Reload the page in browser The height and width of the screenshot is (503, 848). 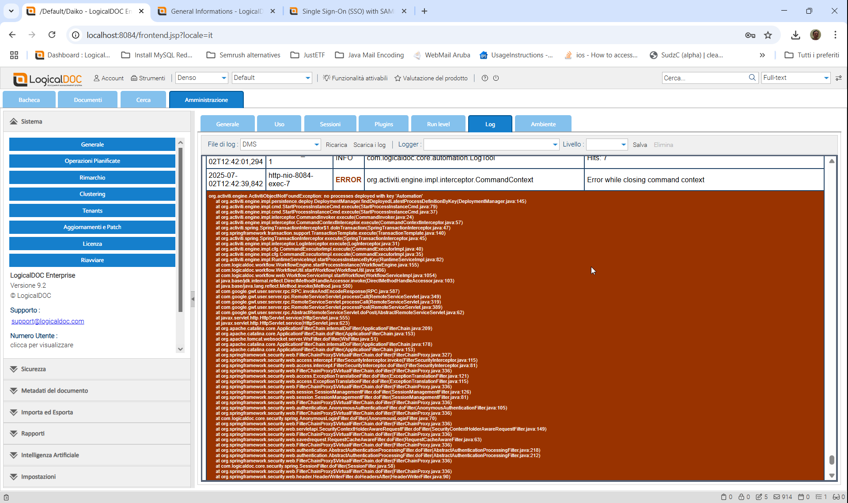(x=52, y=35)
